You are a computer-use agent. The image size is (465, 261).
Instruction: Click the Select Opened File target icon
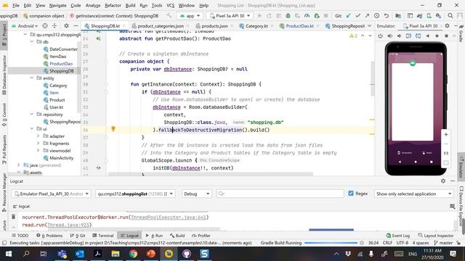pyautogui.click(x=45, y=26)
